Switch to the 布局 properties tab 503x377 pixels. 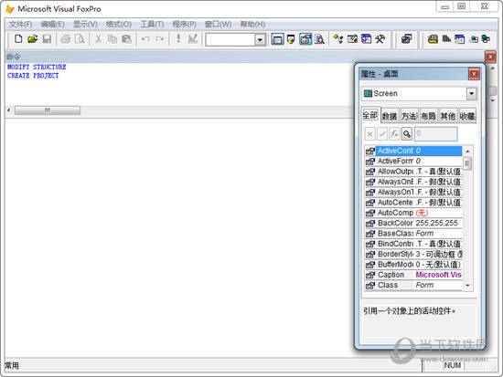(429, 116)
